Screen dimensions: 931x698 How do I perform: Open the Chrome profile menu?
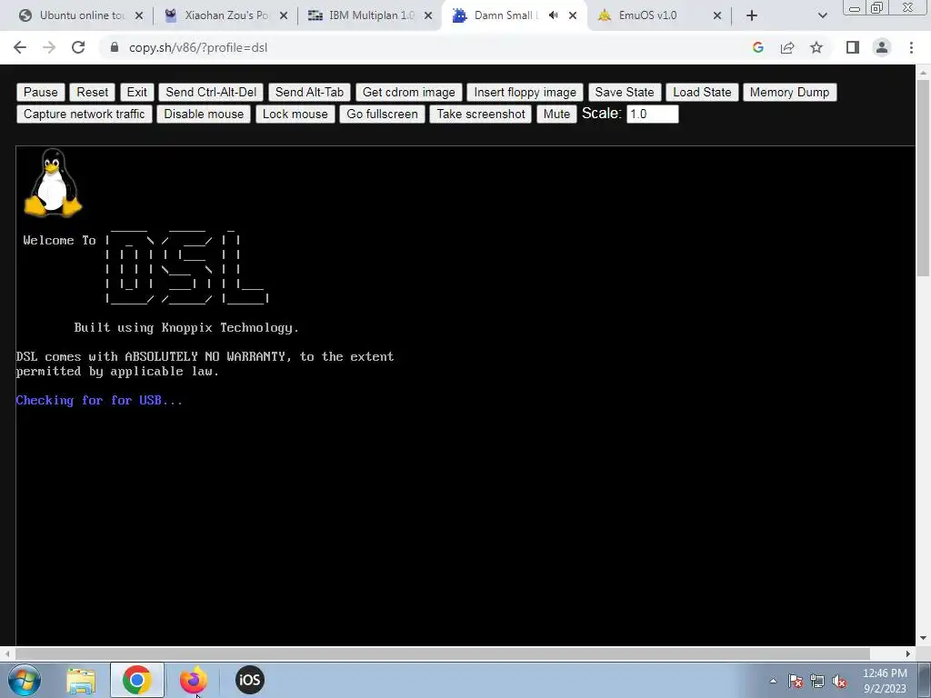click(882, 47)
